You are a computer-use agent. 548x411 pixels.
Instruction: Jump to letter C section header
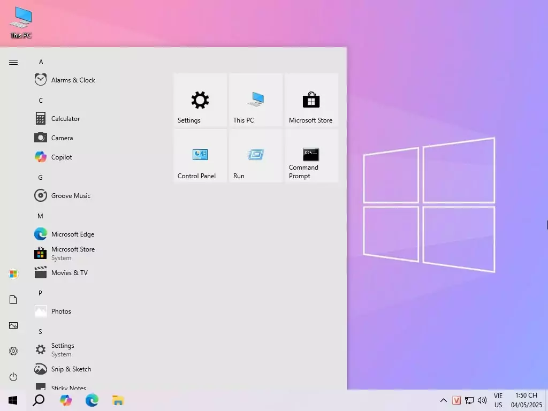(41, 100)
